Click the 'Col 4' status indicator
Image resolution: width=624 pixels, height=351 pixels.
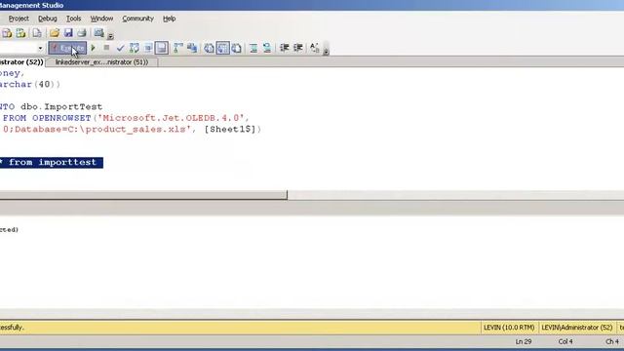(x=565, y=342)
